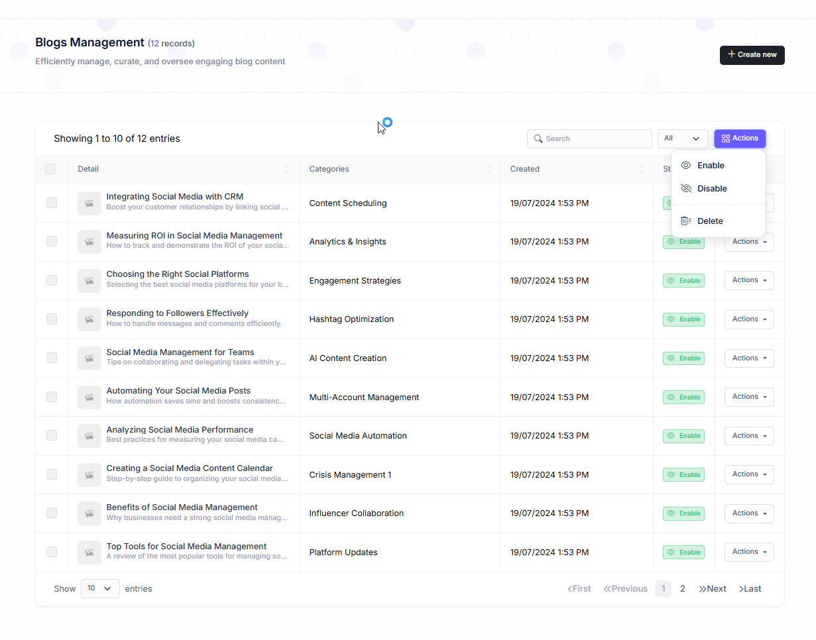Select the checkbox for Analyzing Social Media Performance

click(52, 436)
